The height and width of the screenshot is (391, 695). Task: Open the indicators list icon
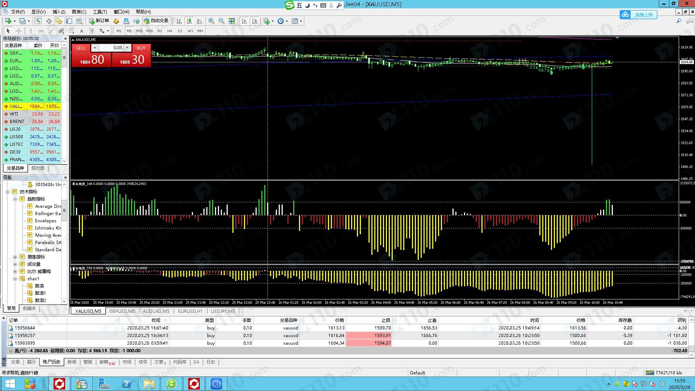(266, 21)
